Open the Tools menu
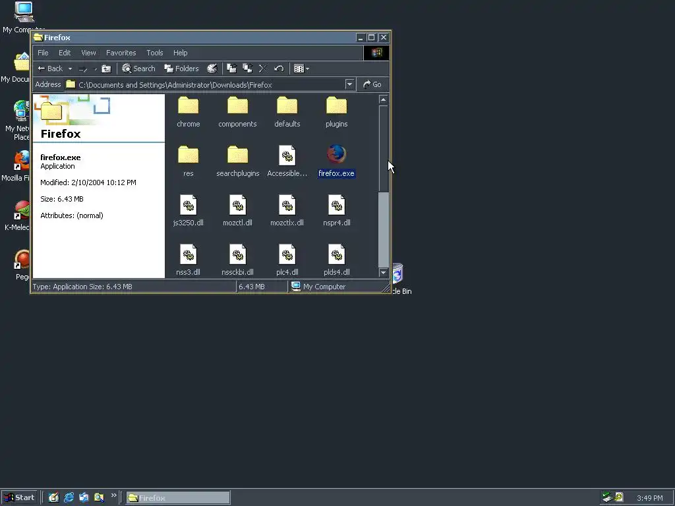Viewport: 675px width, 506px height. [154, 53]
